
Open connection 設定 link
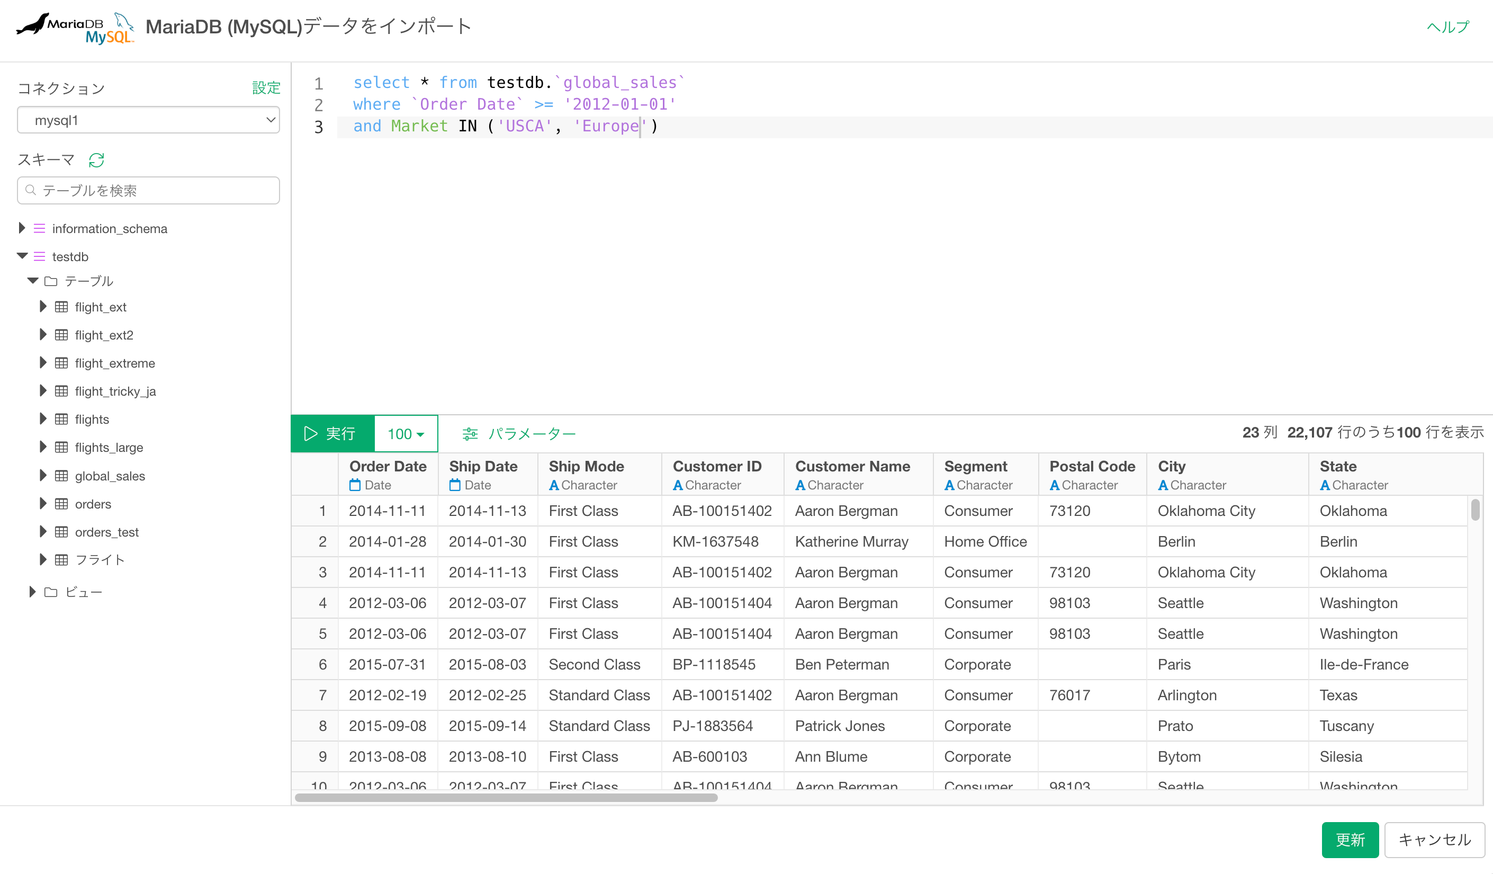pyautogui.click(x=266, y=88)
